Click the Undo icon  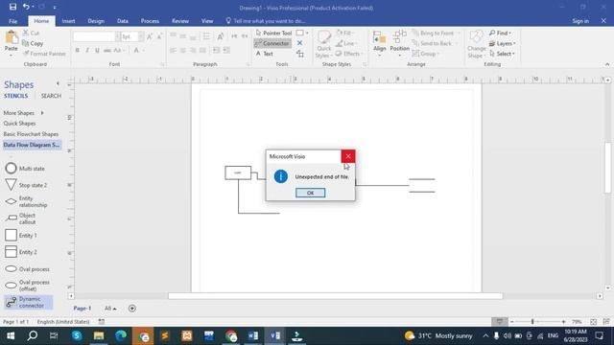coord(26,7)
